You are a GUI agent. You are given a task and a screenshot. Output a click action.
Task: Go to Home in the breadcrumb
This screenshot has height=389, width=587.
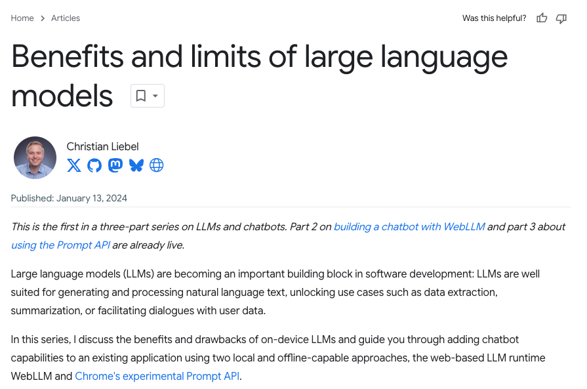pyautogui.click(x=22, y=18)
